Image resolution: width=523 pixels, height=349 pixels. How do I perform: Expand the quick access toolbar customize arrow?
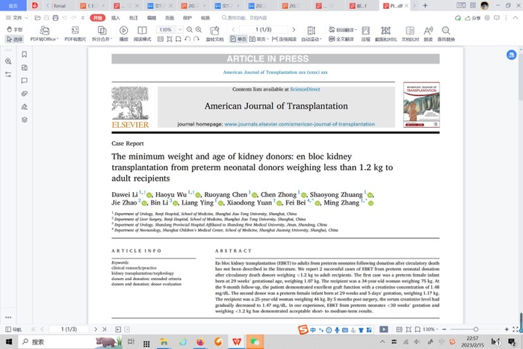(83, 18)
